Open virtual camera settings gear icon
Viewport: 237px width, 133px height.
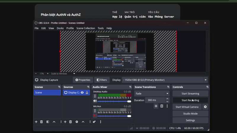click(205, 107)
